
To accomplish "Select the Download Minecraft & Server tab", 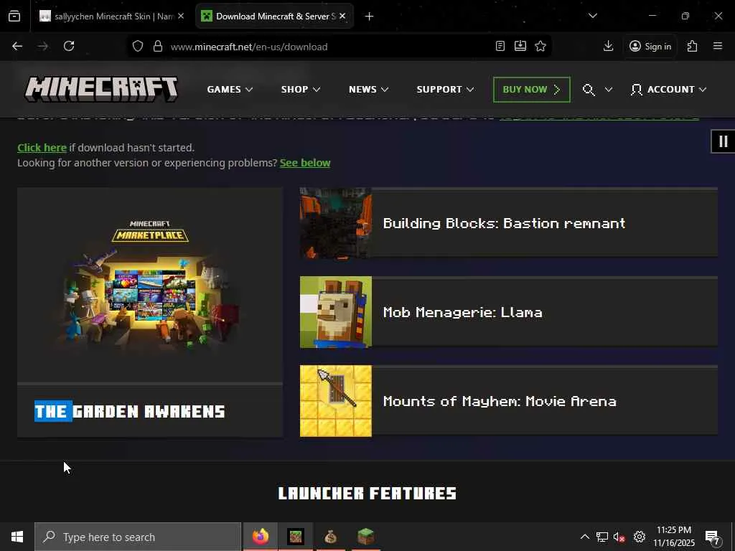I will (x=275, y=17).
